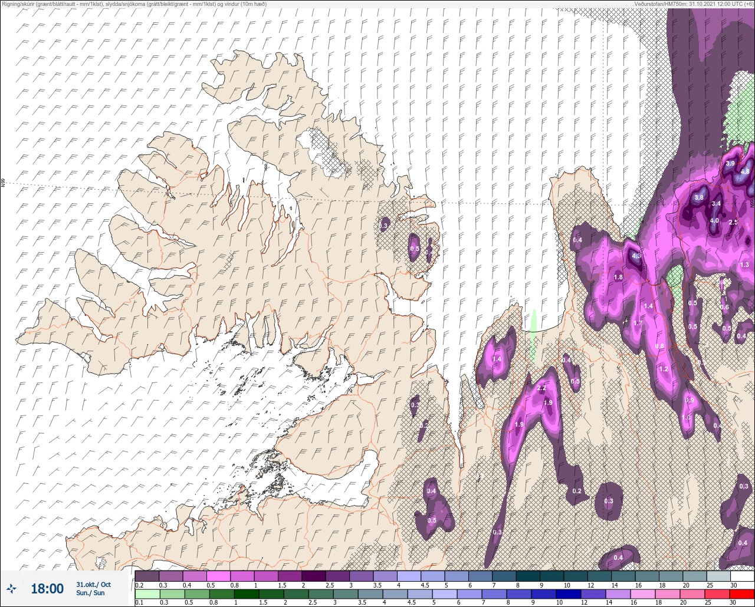Select the 30 white swatch in top legend row
Viewport: 755px width, 607px height.
[742, 576]
